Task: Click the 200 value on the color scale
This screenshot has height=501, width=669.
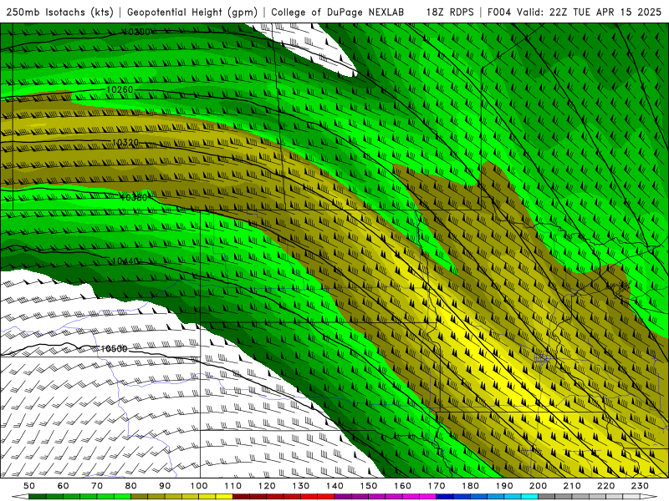Action: click(x=539, y=486)
